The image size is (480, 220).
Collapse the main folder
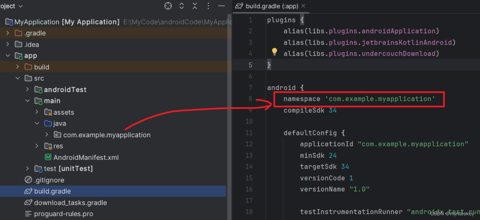(28, 101)
